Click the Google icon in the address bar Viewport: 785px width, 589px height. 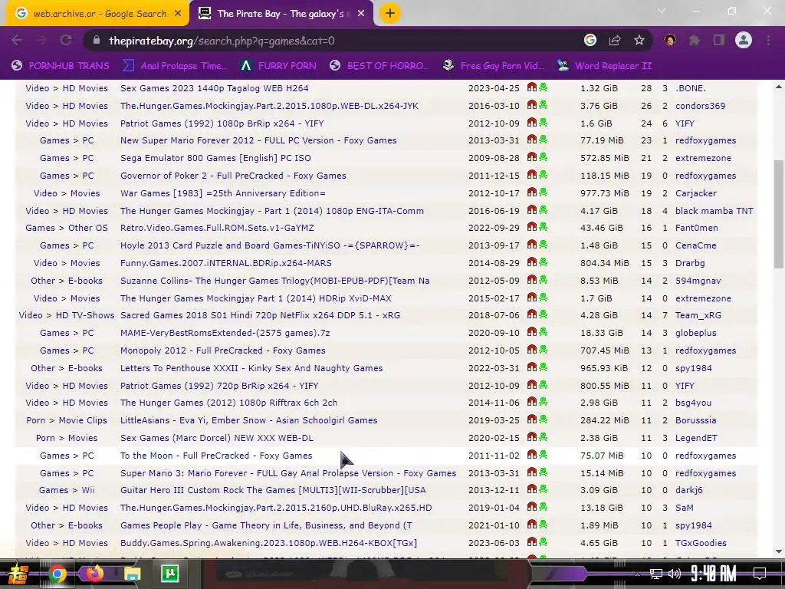tap(590, 41)
